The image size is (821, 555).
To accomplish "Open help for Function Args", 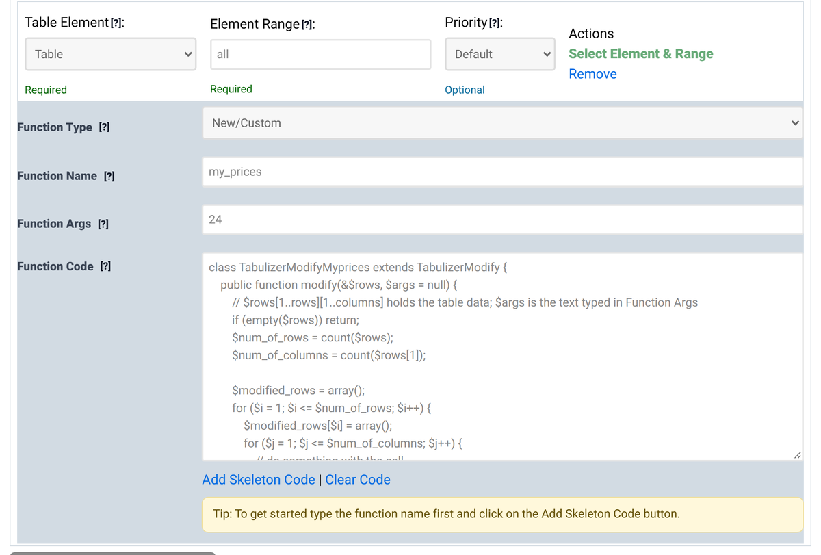I will 103,224.
